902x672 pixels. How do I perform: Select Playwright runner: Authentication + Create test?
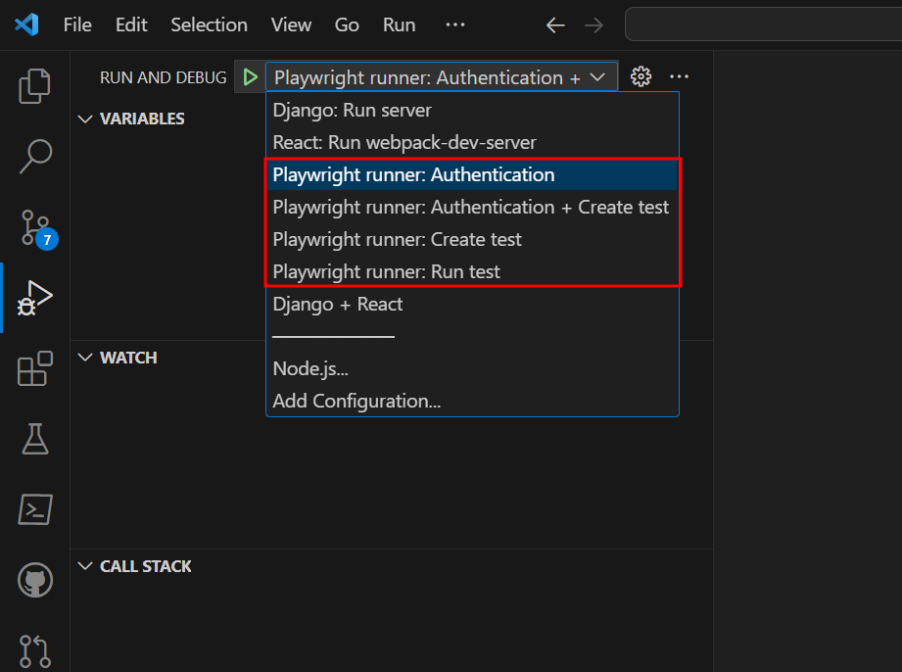point(472,207)
